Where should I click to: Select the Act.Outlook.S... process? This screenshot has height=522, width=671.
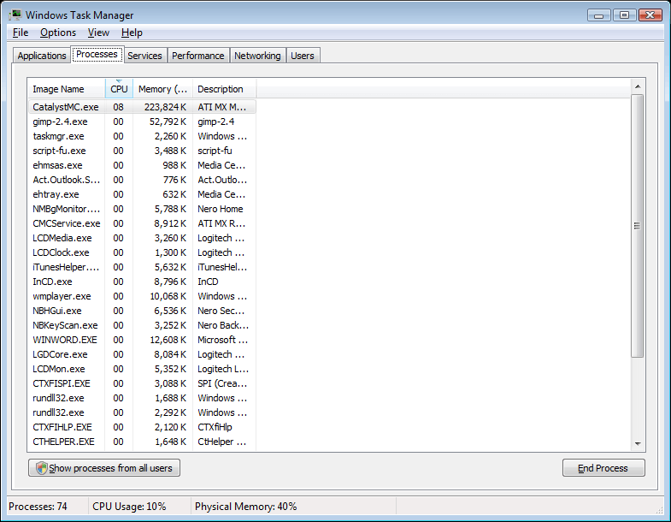tap(142, 180)
